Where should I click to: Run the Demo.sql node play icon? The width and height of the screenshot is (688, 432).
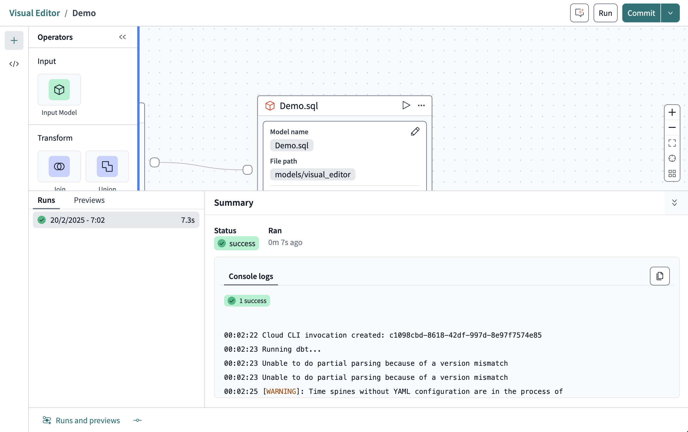[406, 105]
